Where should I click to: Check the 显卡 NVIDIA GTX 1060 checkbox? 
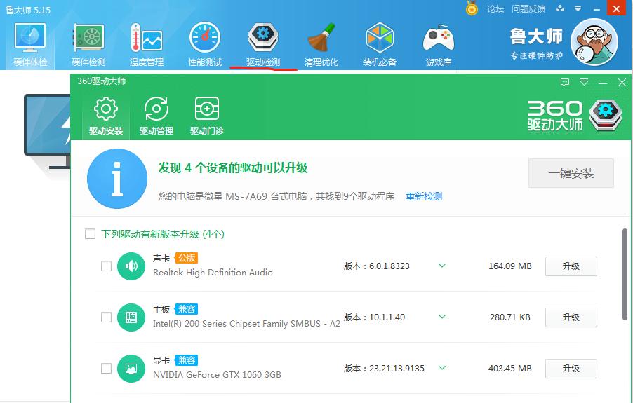[x=106, y=369]
